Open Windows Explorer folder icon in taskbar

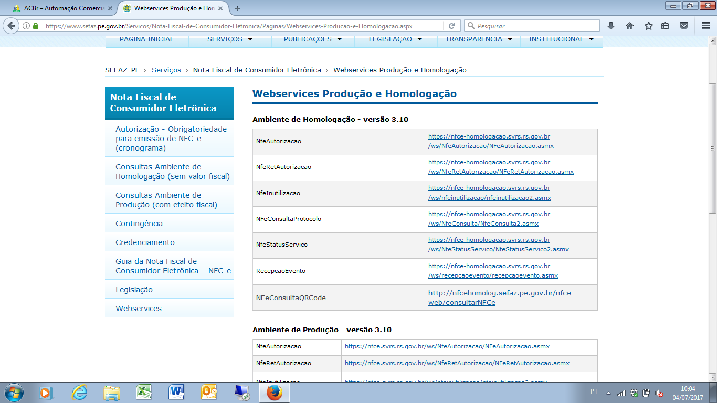(112, 393)
